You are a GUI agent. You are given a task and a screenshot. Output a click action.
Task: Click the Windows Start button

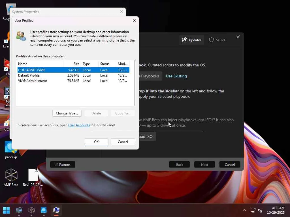click(x=6, y=210)
